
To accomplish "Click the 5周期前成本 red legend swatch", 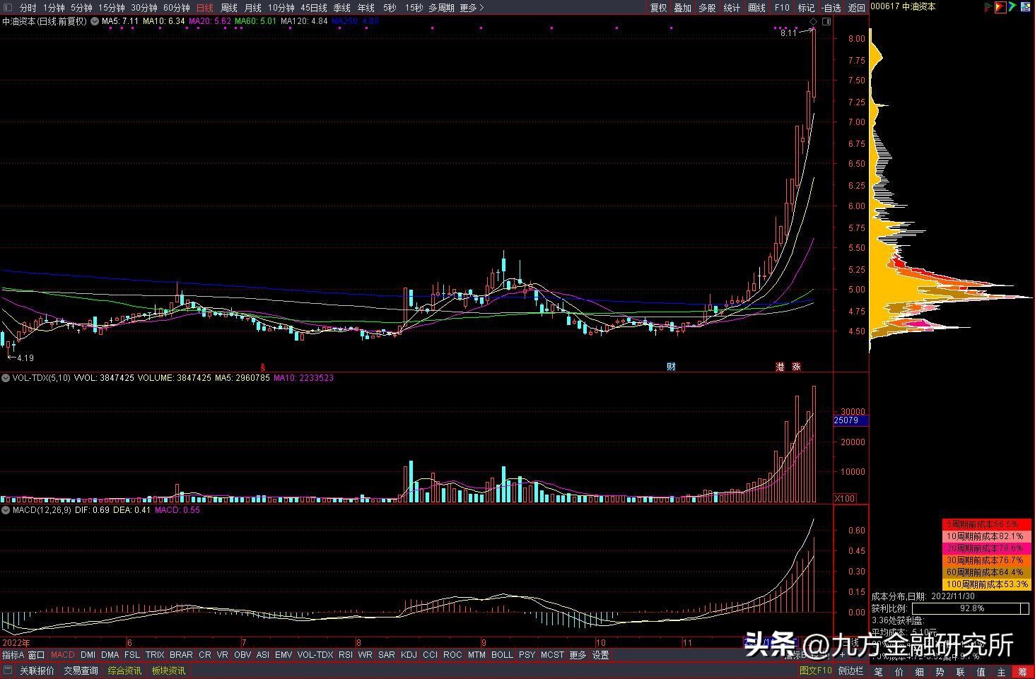I will coord(986,524).
